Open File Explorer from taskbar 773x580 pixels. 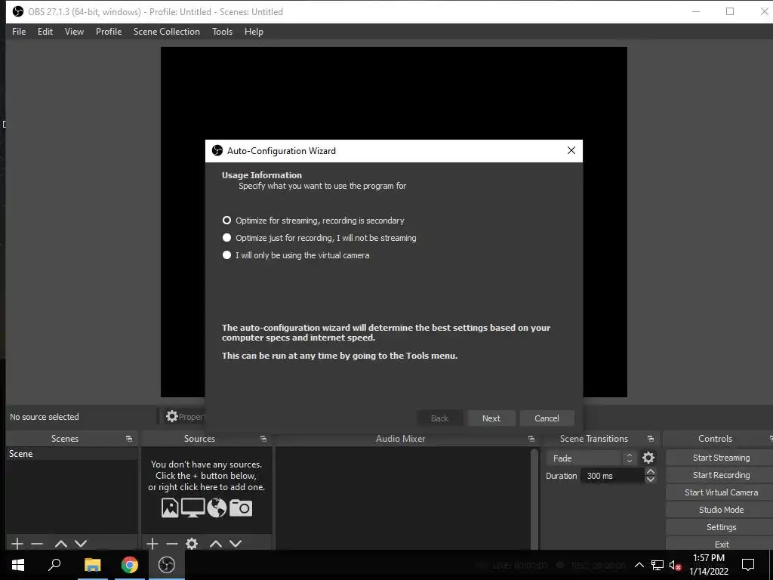tap(92, 565)
